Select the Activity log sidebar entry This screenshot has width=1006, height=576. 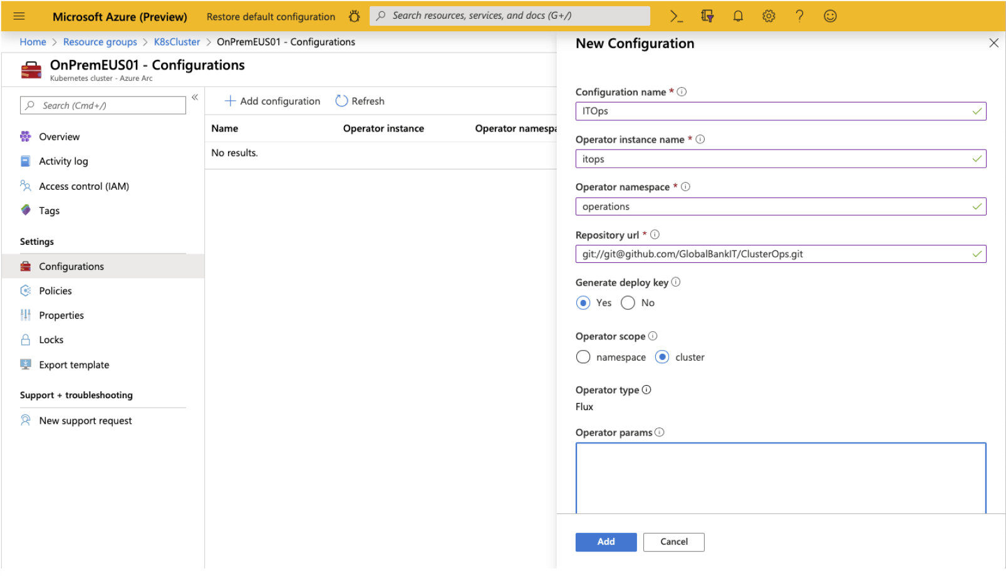63,161
